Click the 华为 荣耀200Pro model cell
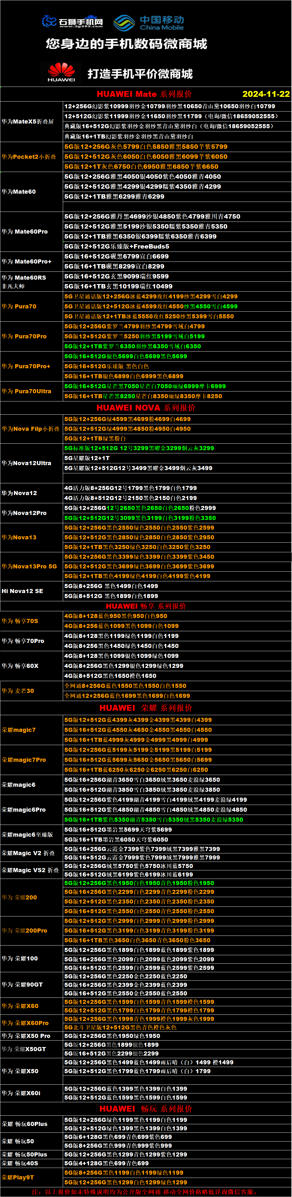292x1197 pixels. [x=31, y=930]
